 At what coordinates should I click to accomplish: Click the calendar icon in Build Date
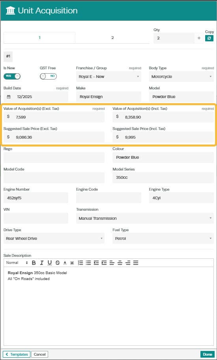point(9,96)
